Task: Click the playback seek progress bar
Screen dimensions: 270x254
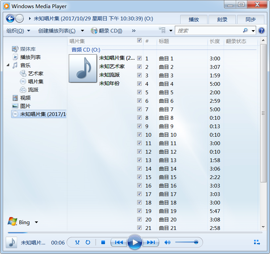Action: click(x=135, y=233)
